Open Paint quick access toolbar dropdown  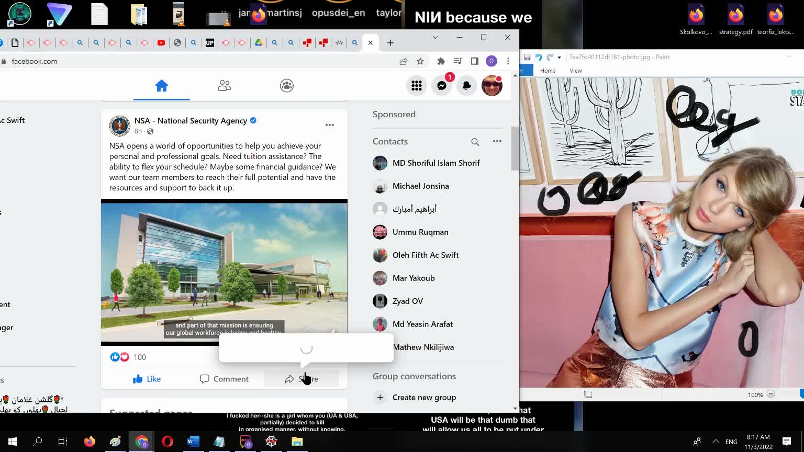559,57
